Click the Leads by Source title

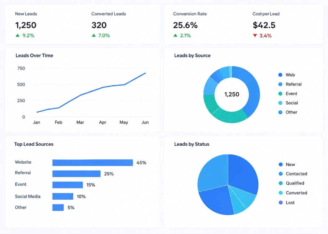[x=192, y=55]
